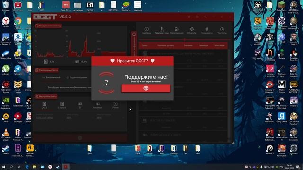This screenshot has height=170, width=303.
Task: Launch uTorrent from the desktop
Action: coord(6,70)
